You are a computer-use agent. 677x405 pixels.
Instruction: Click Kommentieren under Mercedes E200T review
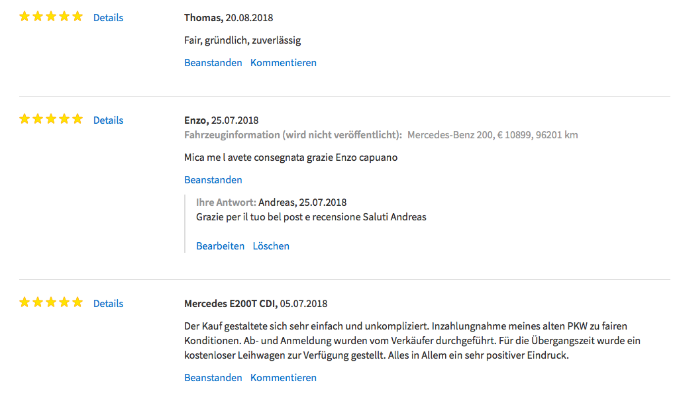(x=284, y=378)
